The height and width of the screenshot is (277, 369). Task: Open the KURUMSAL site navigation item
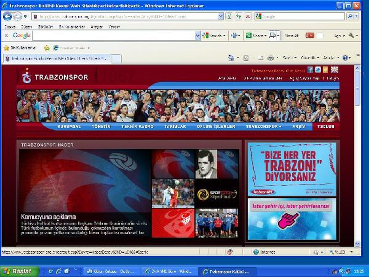coord(69,126)
